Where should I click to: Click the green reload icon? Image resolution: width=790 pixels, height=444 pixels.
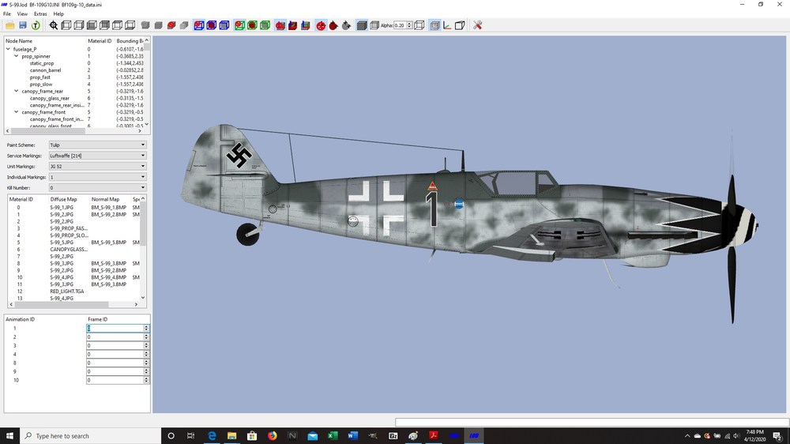pos(36,25)
